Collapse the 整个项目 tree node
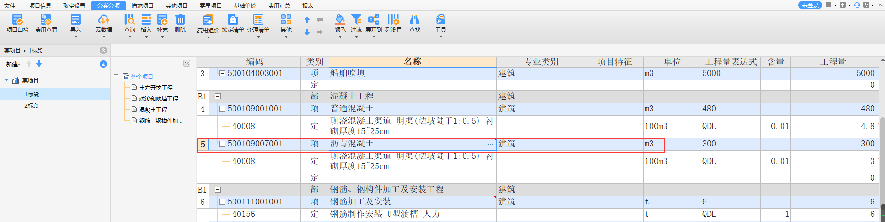885x222 pixels. click(x=116, y=76)
